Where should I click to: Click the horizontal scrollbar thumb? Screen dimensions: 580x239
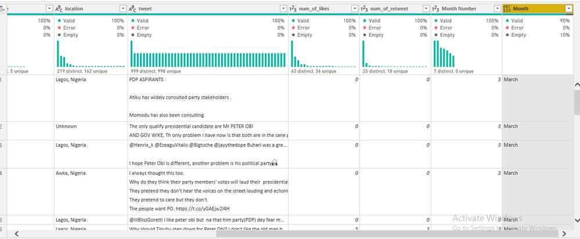(x=387, y=233)
